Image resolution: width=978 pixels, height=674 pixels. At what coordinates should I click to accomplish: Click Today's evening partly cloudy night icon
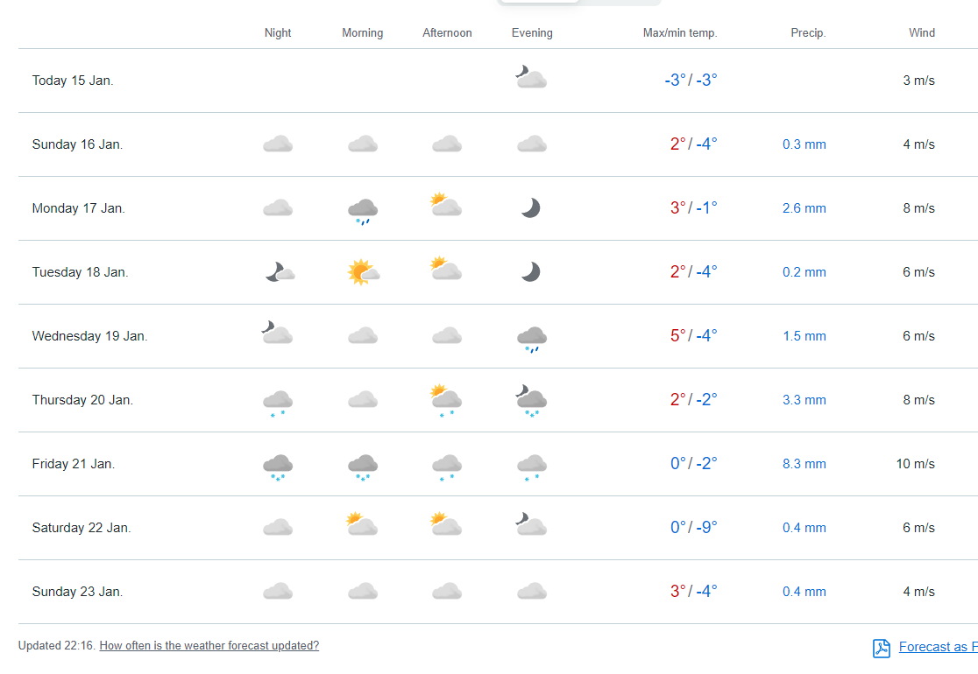[531, 78]
